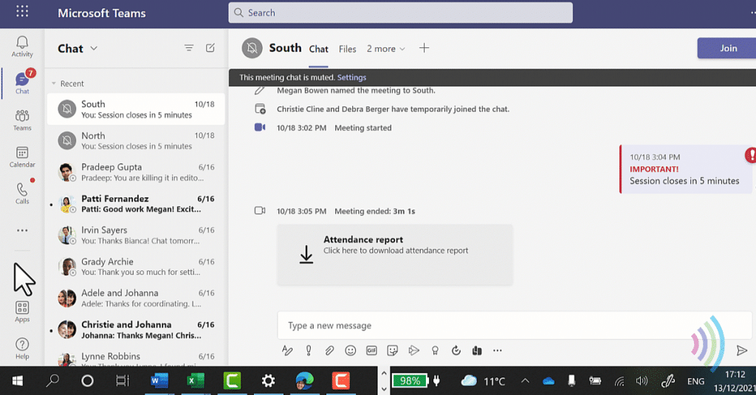
Task: Open the South meeting chat
Action: 136,109
